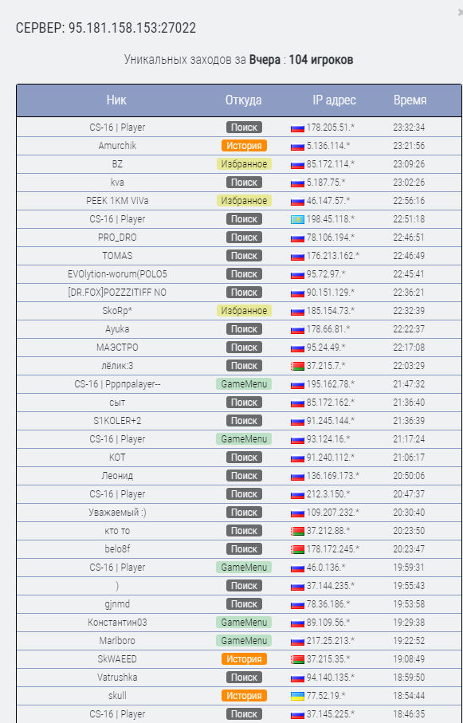Click the Ukraine flag beside 77.52.19.*
Image resolution: width=463 pixels, height=723 pixels.
(297, 696)
